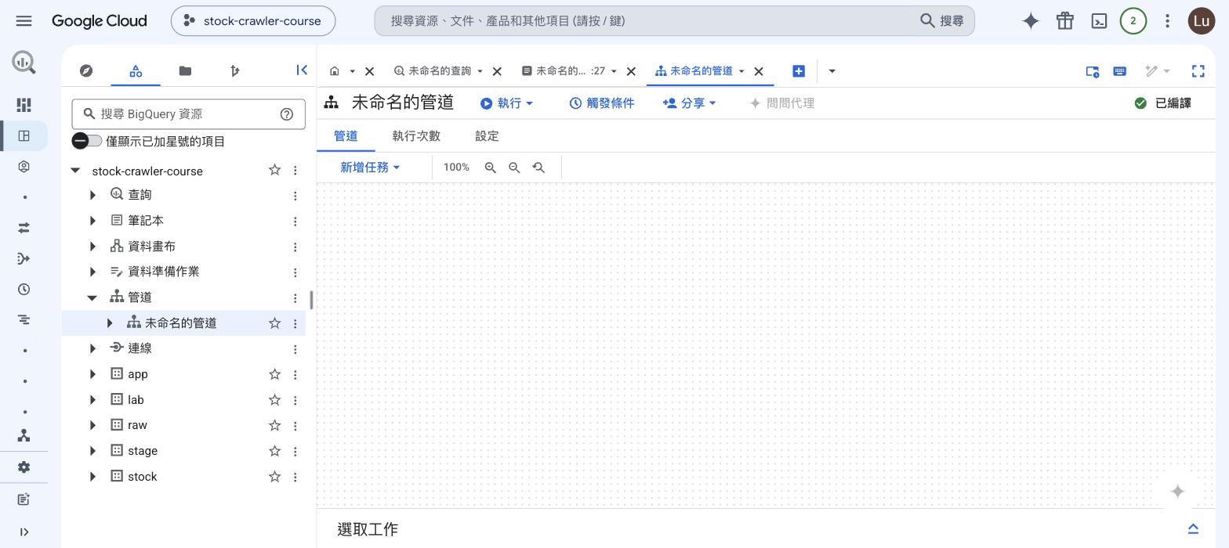Switch to the 執行次數 tab

pos(416,136)
